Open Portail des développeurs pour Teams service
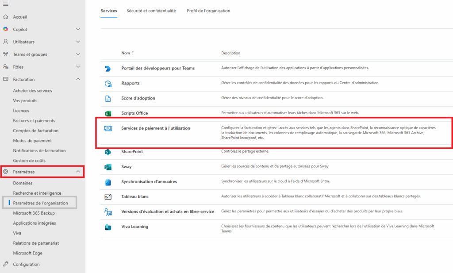The image size is (453, 273). click(x=158, y=68)
